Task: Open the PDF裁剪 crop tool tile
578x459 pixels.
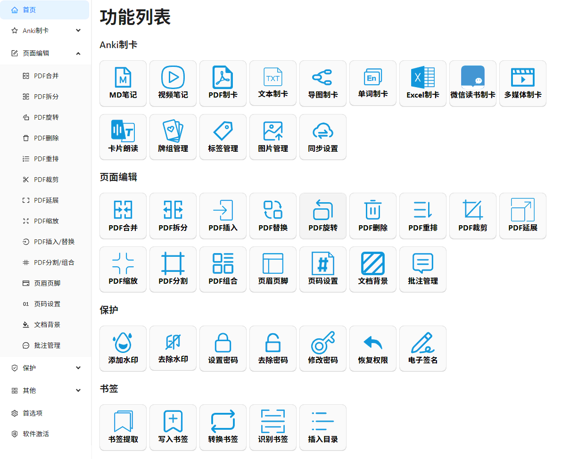Action: (x=473, y=216)
